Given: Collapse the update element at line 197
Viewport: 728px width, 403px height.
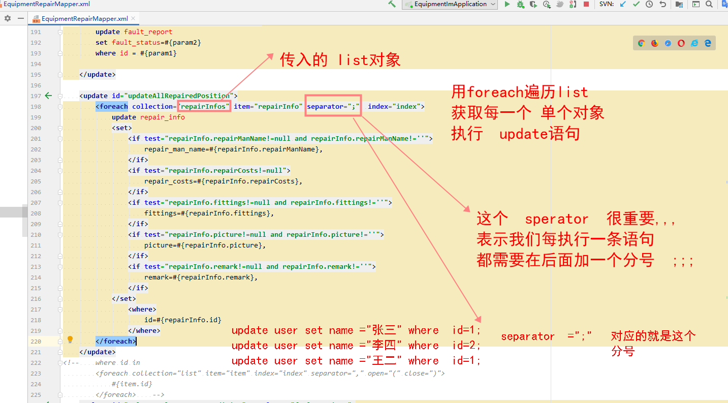Looking at the screenshot, I should [x=59, y=96].
